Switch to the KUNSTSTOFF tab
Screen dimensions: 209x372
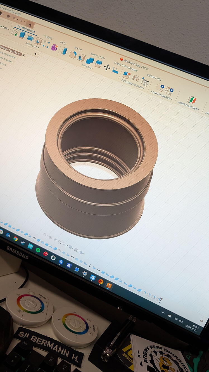tap(98, 56)
